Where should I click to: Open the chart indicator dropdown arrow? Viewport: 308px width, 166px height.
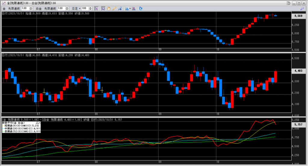click(130, 8)
